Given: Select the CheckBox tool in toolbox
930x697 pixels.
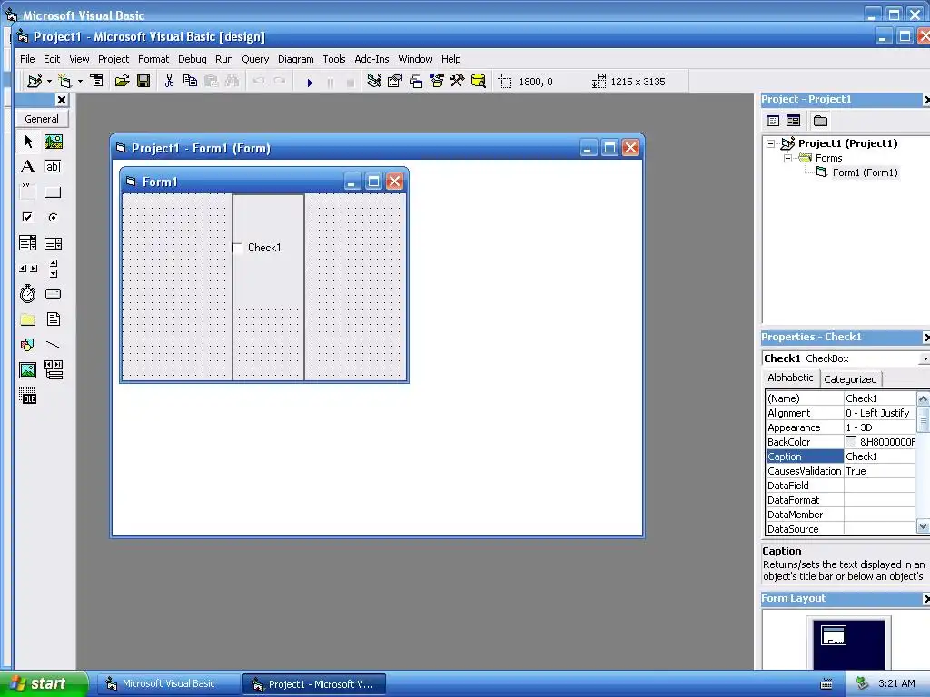Looking at the screenshot, I should tap(28, 218).
